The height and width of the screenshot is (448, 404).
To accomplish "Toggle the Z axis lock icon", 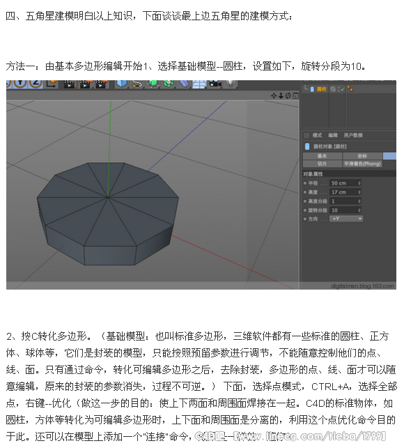I will pyautogui.click(x=36, y=83).
